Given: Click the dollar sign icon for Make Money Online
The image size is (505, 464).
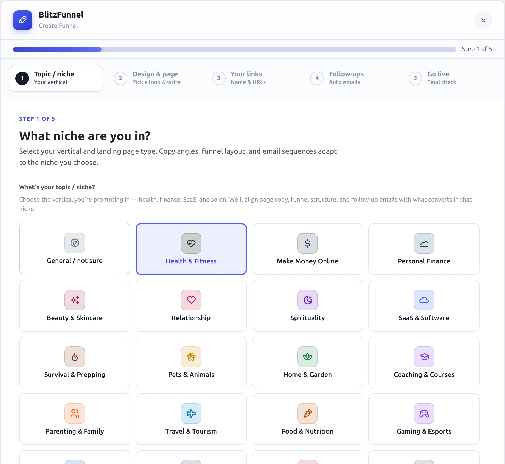Looking at the screenshot, I should (x=308, y=243).
